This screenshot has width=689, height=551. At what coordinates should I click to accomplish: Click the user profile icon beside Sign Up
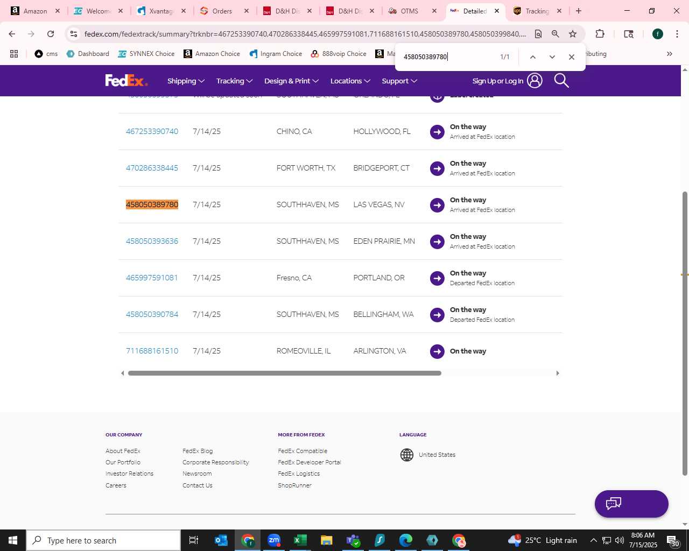(535, 81)
